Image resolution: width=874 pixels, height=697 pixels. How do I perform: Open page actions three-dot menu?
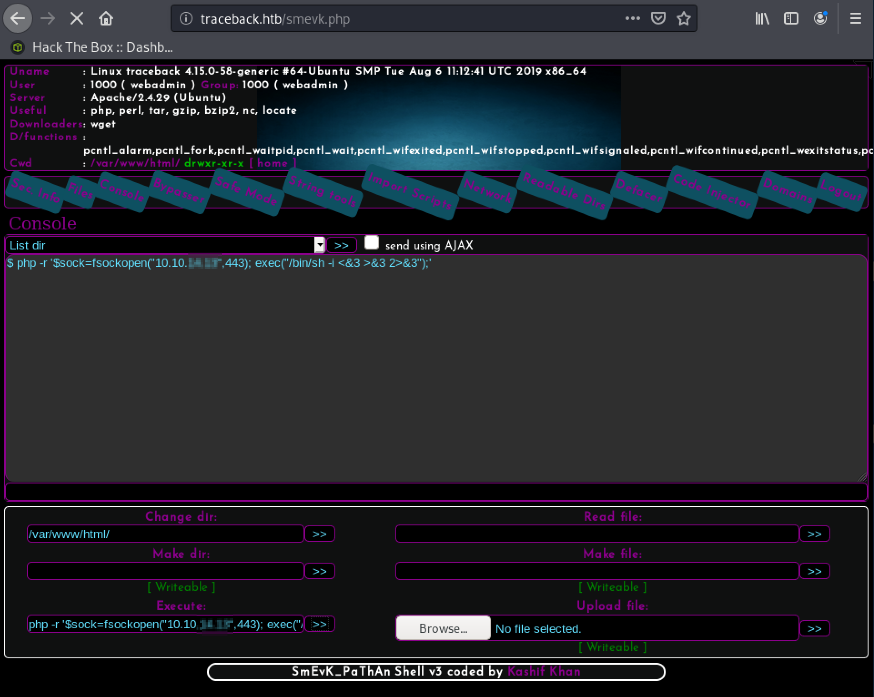(x=632, y=19)
